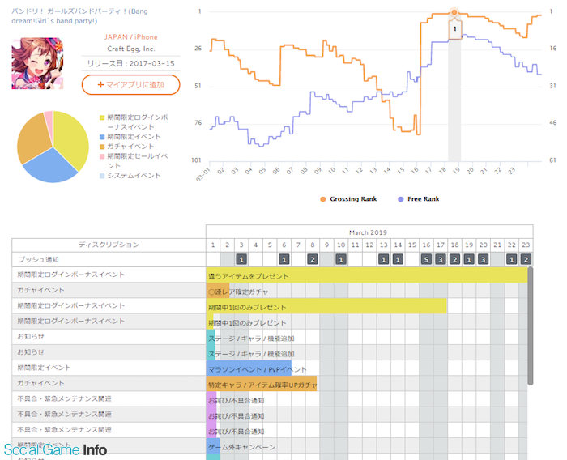567x460 pixels.
Task: Toggle pink 期間限定セールイベント pie legend
Action: tap(134, 161)
